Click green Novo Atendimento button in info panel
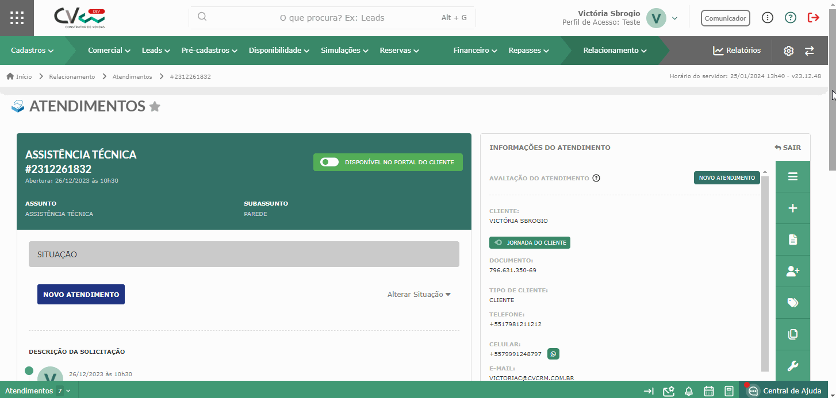The width and height of the screenshot is (836, 398). coord(727,178)
